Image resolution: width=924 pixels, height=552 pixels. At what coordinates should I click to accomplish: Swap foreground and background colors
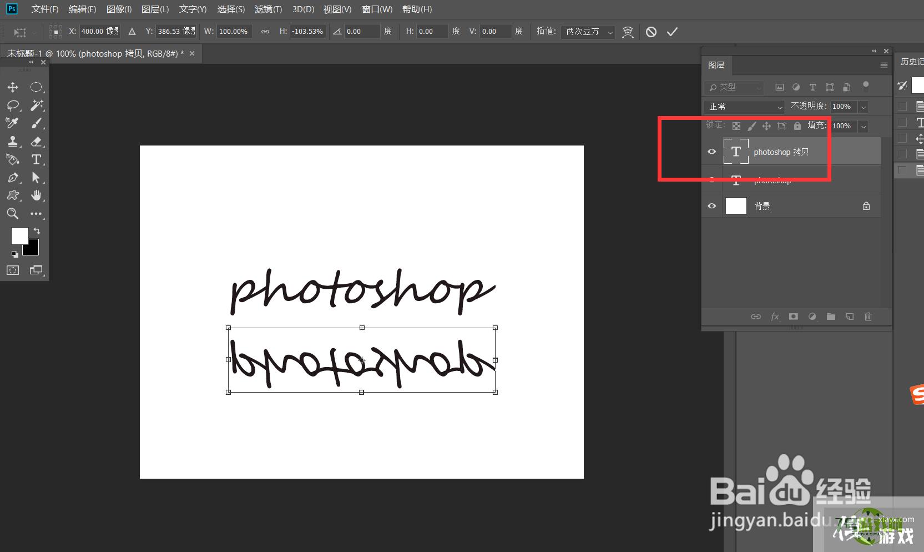pyautogui.click(x=37, y=230)
